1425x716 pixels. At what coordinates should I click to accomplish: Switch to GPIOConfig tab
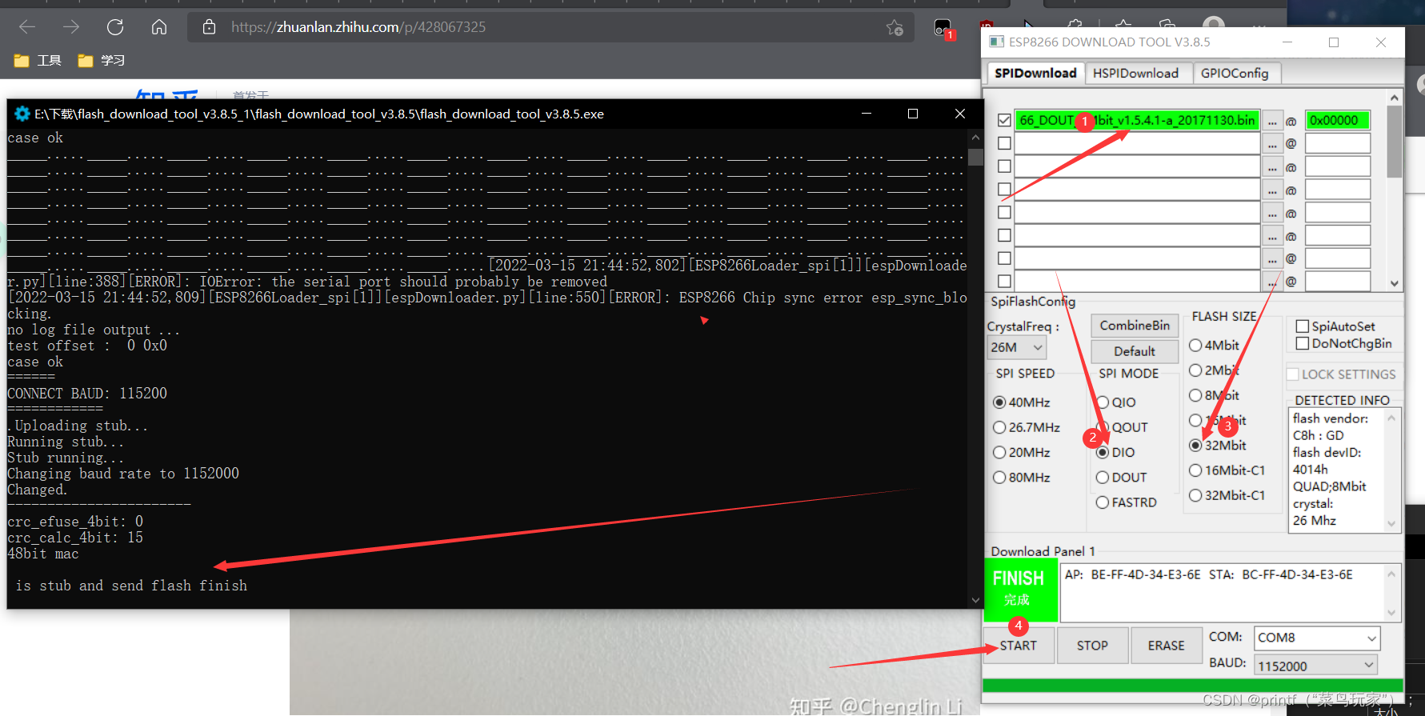click(1235, 74)
